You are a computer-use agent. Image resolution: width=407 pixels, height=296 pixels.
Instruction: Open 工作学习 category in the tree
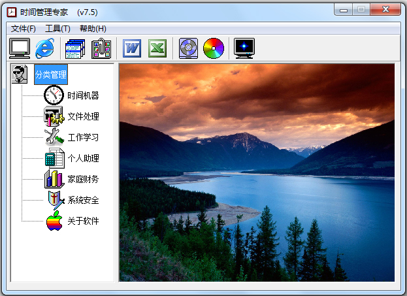coord(83,137)
